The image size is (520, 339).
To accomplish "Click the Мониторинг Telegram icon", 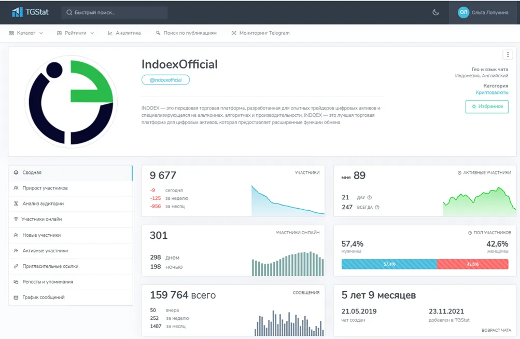I will (x=234, y=33).
